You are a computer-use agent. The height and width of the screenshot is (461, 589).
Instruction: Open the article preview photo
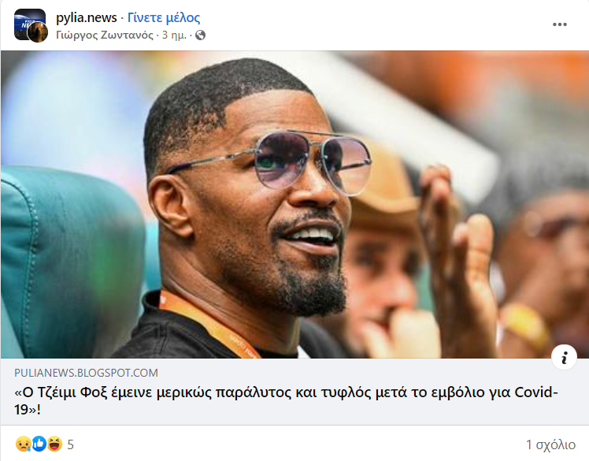click(x=294, y=204)
